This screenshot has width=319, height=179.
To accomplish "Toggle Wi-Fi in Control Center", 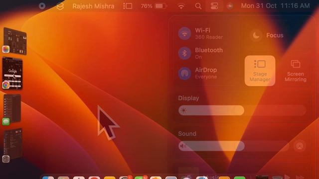I will point(184,33).
